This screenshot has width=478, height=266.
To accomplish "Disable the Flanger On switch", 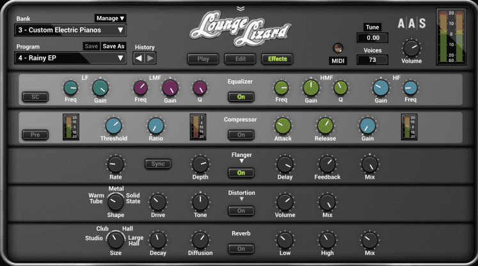I will pyautogui.click(x=241, y=173).
